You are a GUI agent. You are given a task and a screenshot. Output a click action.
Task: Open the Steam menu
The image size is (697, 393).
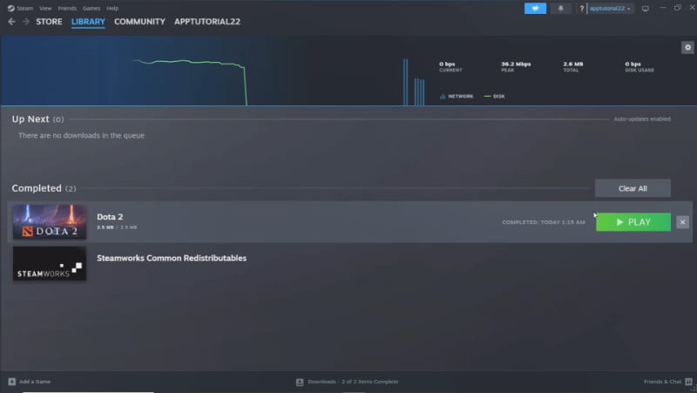coord(25,8)
